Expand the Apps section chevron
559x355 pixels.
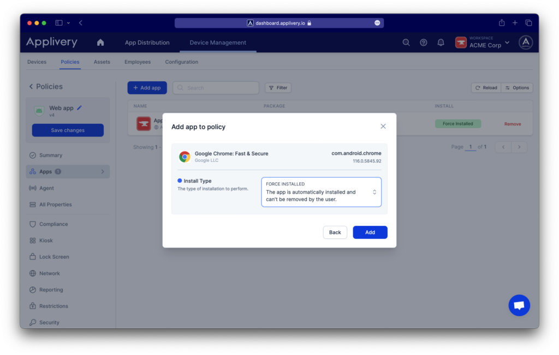(x=103, y=172)
